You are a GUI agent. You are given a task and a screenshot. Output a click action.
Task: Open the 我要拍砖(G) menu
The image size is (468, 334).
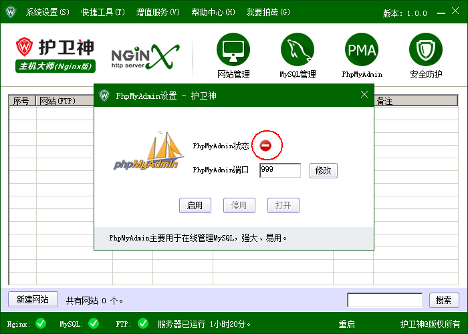pyautogui.click(x=268, y=12)
